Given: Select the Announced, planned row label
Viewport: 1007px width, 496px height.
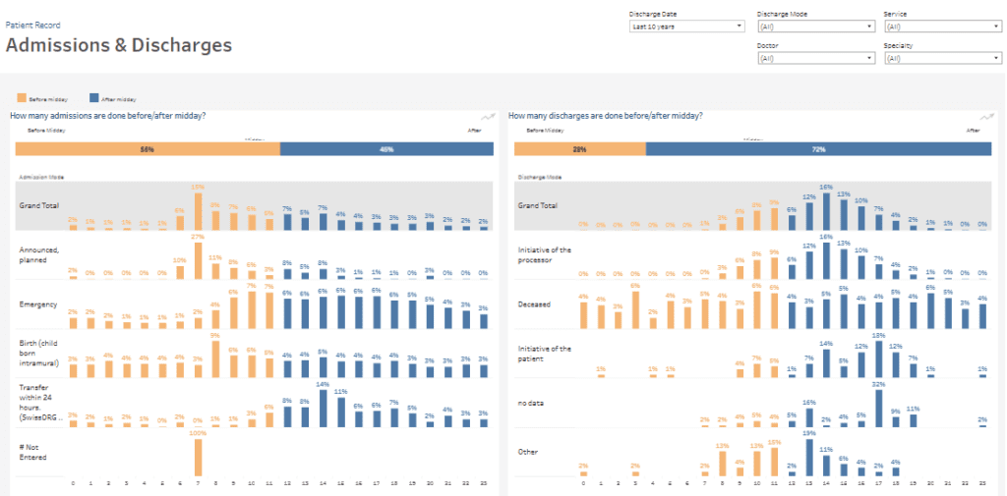Looking at the screenshot, I should (x=39, y=254).
